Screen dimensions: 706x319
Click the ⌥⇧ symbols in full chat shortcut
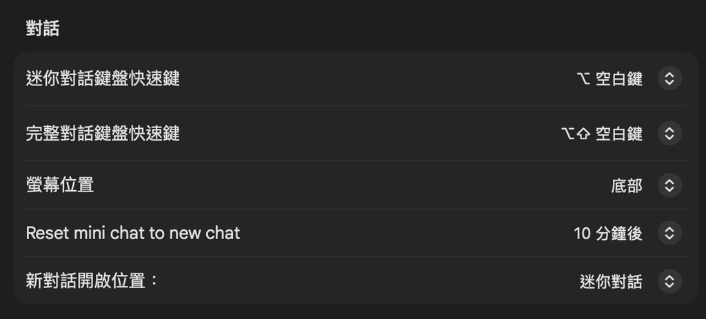[575, 133]
